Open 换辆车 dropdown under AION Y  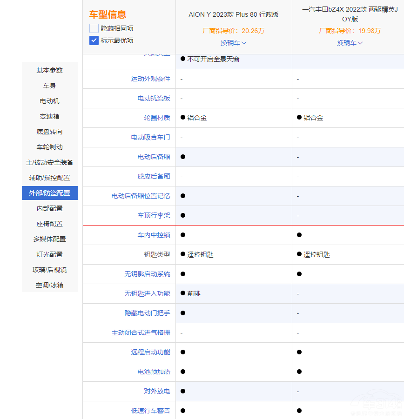click(x=233, y=42)
